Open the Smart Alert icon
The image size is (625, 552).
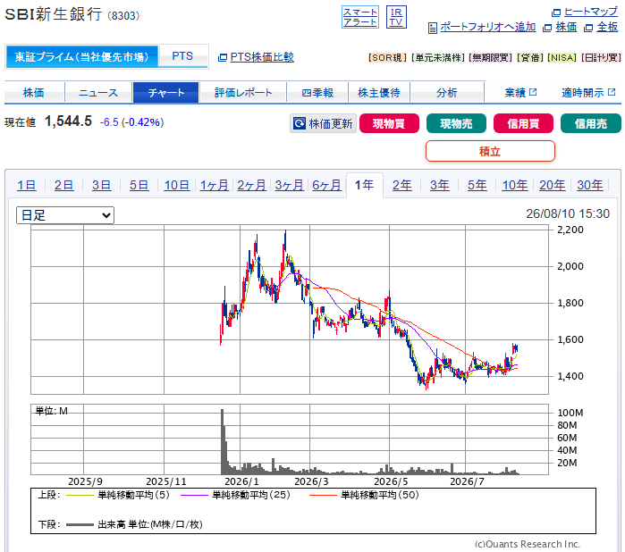coord(360,17)
